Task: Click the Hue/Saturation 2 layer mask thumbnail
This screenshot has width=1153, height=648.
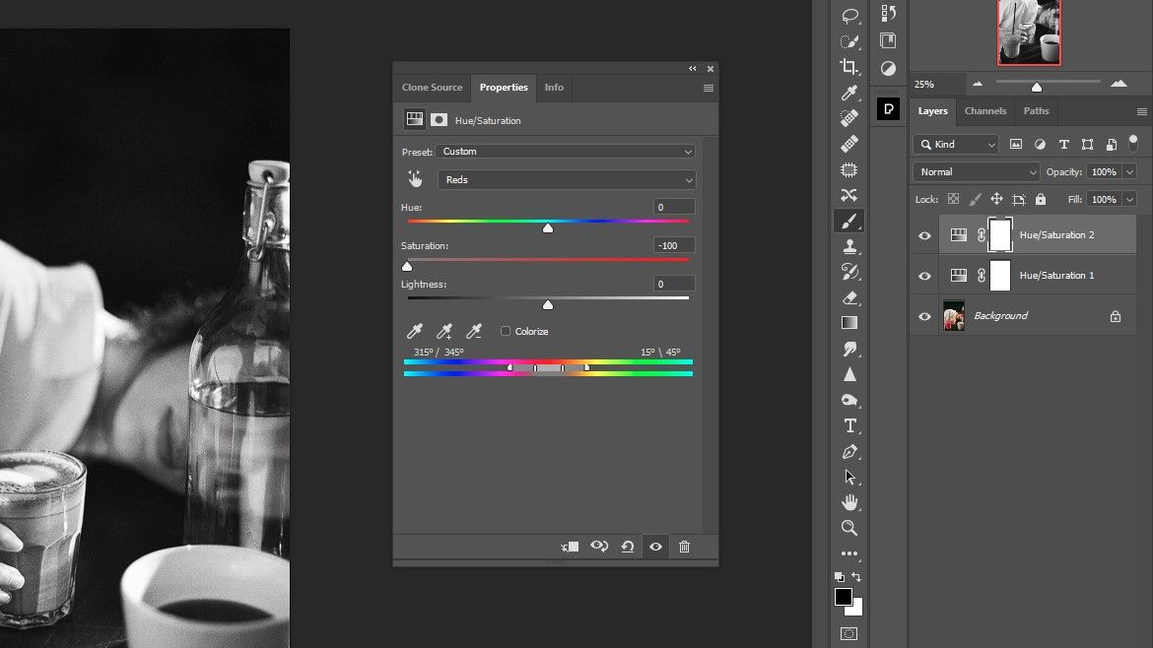Action: click(x=1000, y=234)
